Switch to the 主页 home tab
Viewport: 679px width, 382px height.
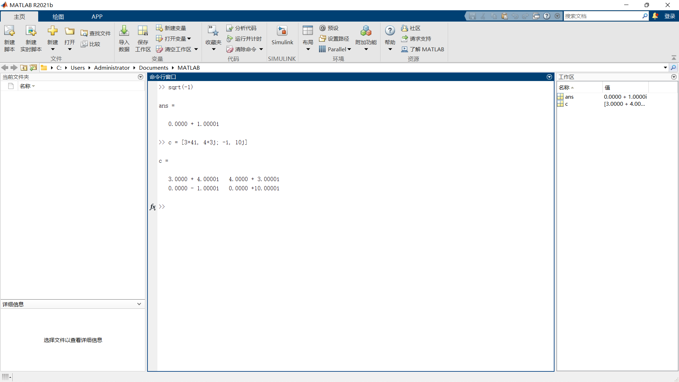(x=19, y=17)
